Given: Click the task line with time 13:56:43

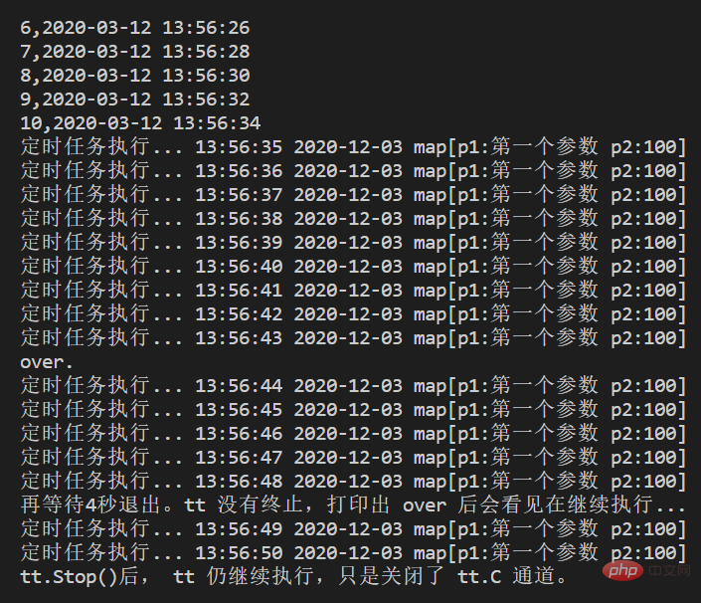Looking at the screenshot, I should [353, 338].
